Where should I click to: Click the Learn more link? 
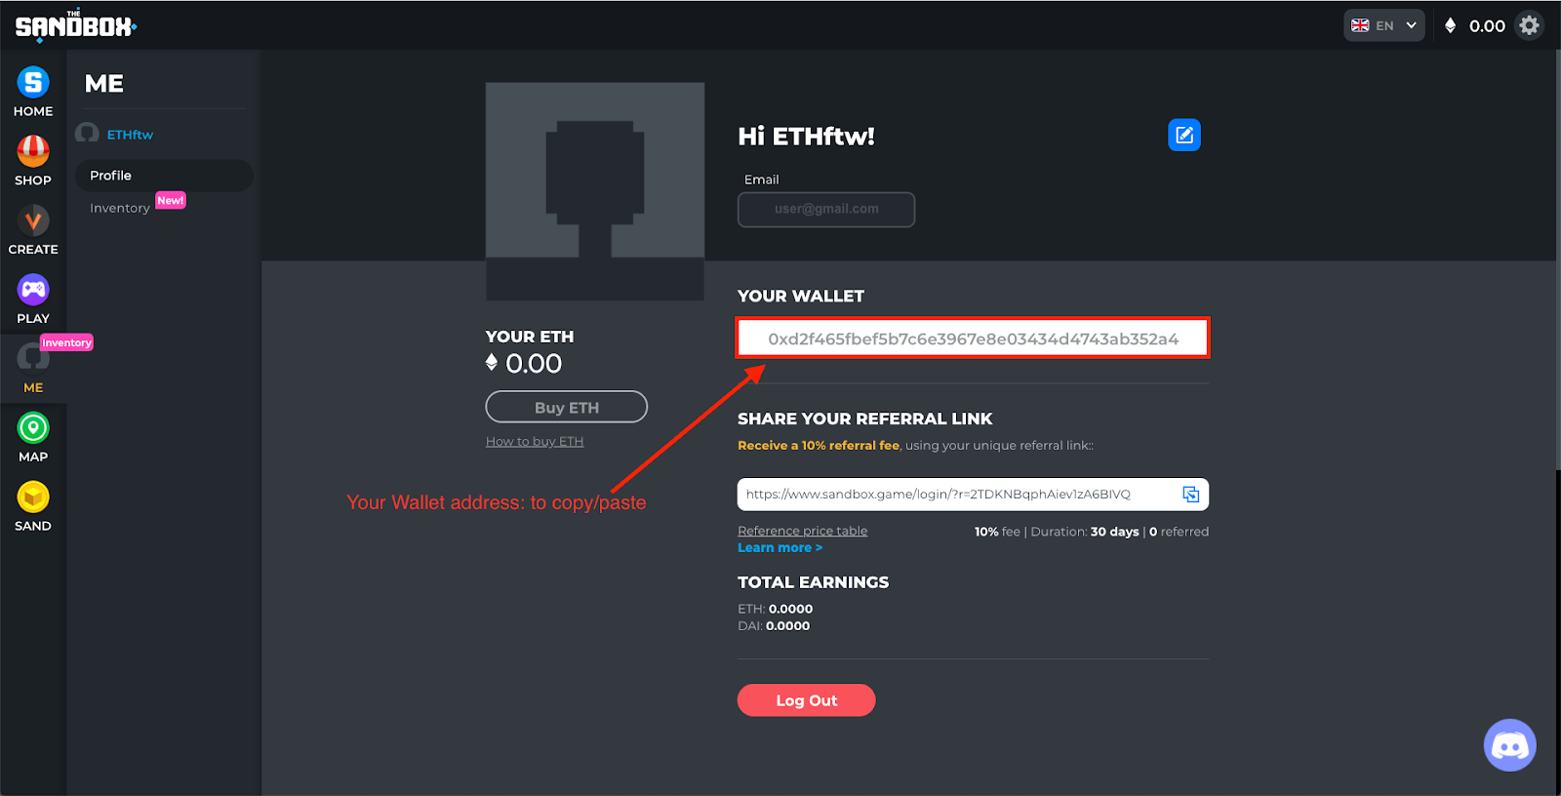pyautogui.click(x=780, y=548)
